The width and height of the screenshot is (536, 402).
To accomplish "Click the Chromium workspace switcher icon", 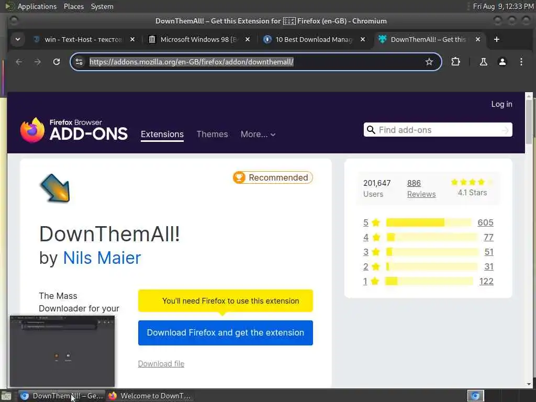I will point(475,396).
